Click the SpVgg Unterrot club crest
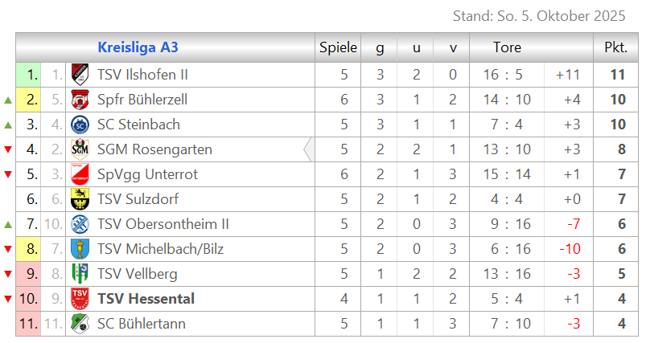Image resolution: width=646 pixels, height=343 pixels. pos(80,174)
